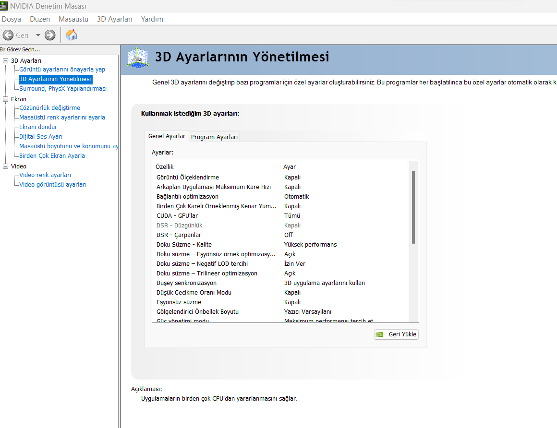Select Doku süzme Negatif LOD tercihi row

280,264
